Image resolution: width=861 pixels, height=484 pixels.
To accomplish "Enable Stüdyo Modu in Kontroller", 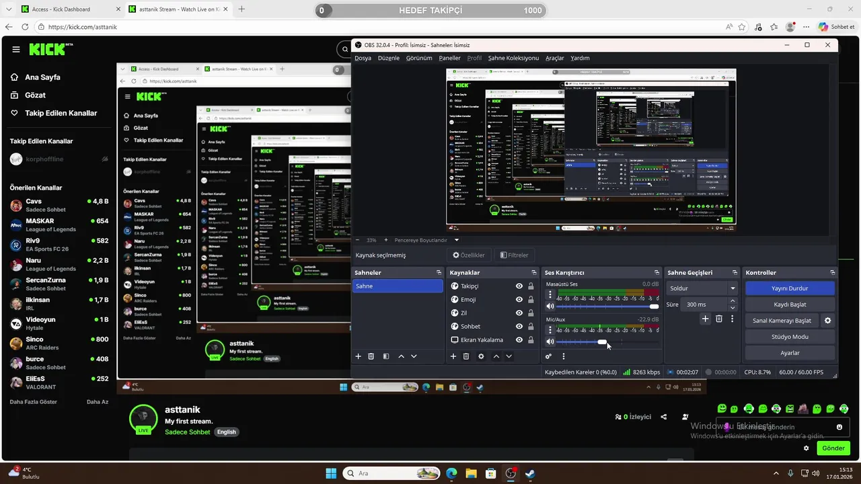I will pos(790,337).
